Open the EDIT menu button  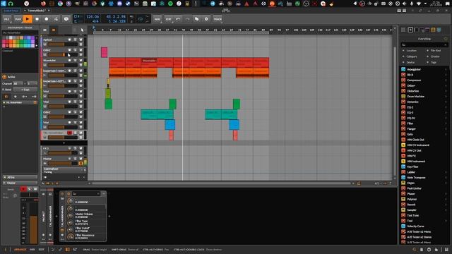click(x=168, y=19)
